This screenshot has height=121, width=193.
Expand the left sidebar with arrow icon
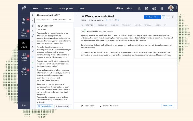24,105
